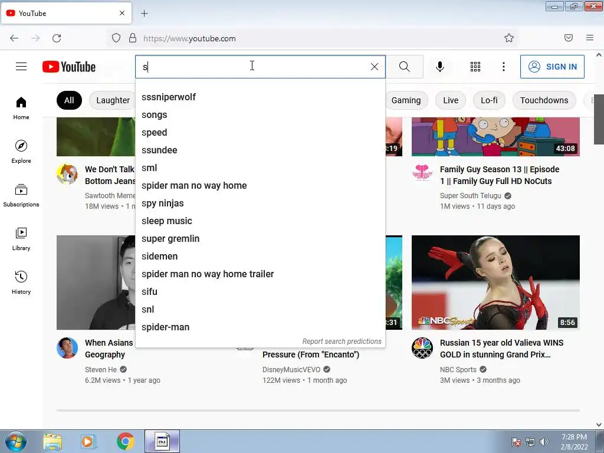604x453 pixels.
Task: Click Report search predictions link
Action: pos(342,342)
